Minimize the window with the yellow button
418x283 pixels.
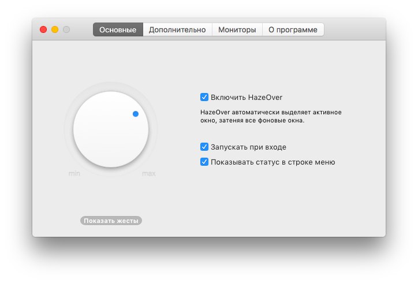55,29
